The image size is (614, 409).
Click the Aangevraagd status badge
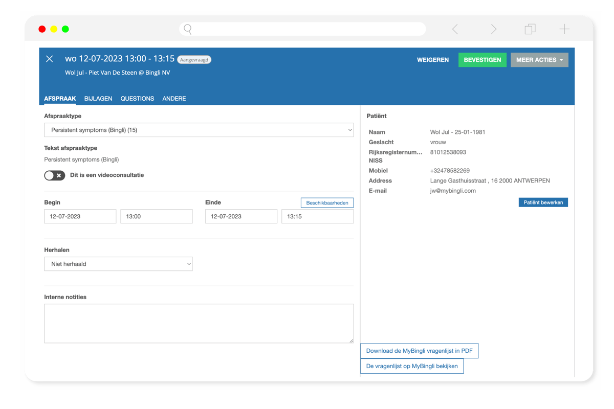click(x=194, y=60)
